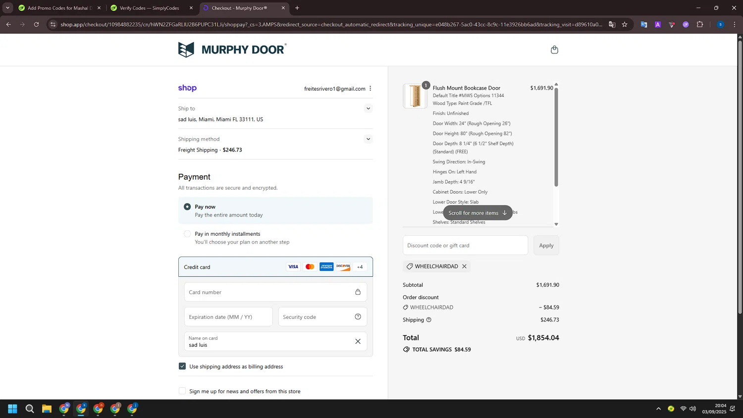
Task: Open a new browser tab
Action: [x=297, y=8]
